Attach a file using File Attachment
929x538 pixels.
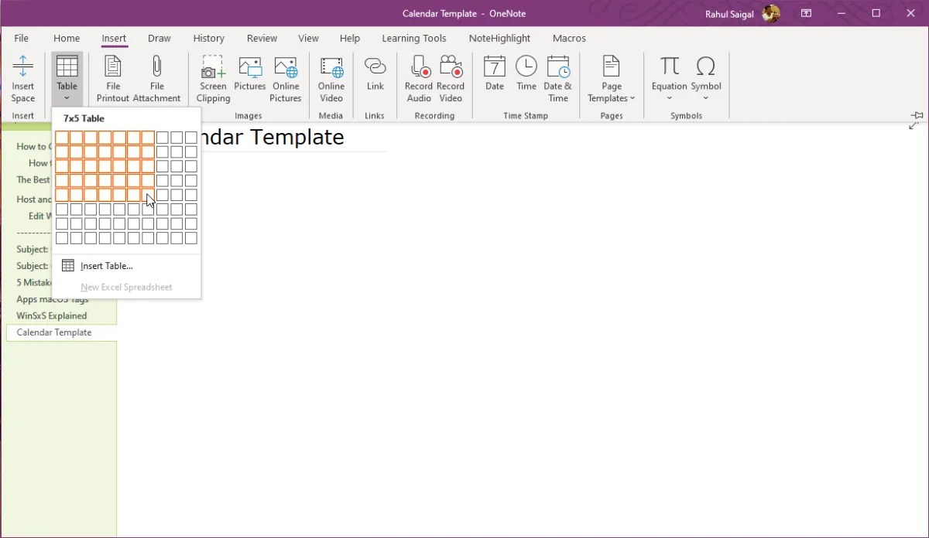157,77
